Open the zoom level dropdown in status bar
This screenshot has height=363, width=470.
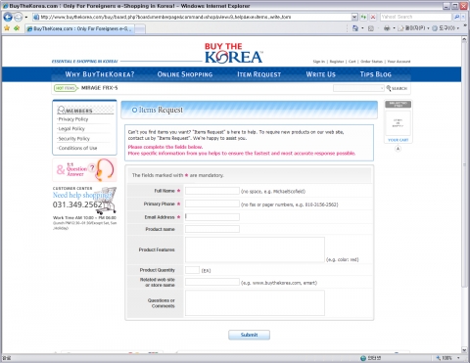click(458, 358)
